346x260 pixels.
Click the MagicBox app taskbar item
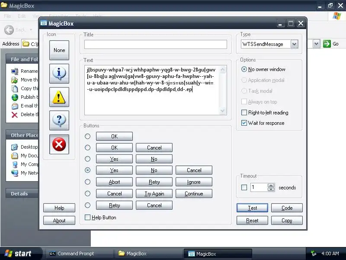pos(218,254)
